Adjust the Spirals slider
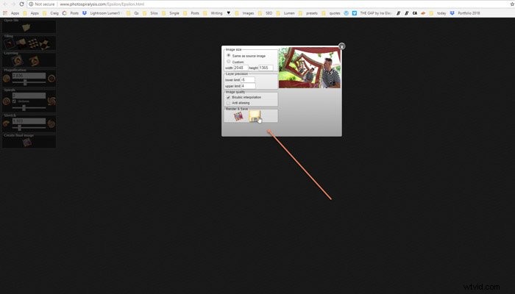Viewport: 515px width, 294px height. pyautogui.click(x=29, y=107)
